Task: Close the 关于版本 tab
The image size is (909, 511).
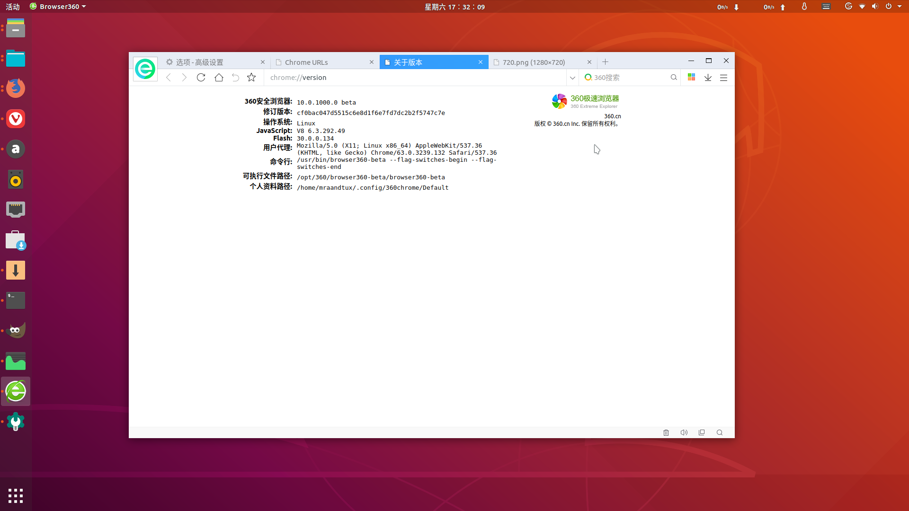Action: tap(481, 62)
